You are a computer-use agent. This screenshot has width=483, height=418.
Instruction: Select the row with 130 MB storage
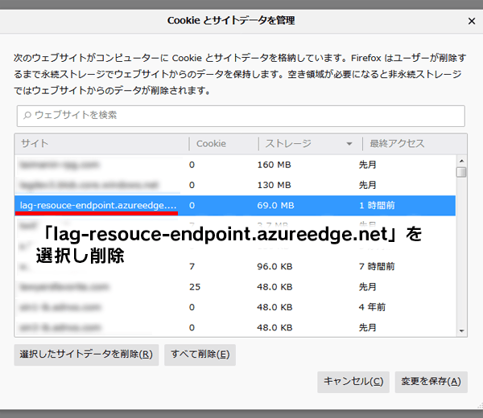pos(235,185)
